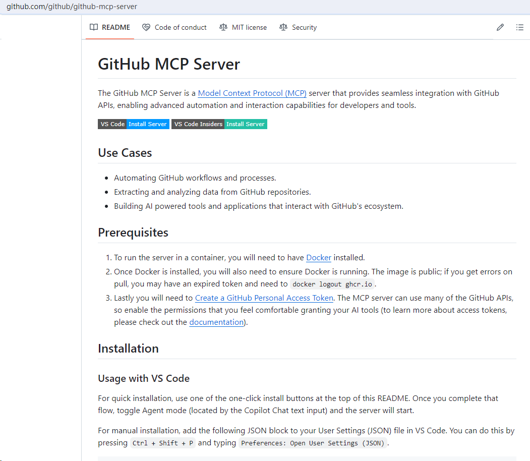View the Security tab
The height and width of the screenshot is (461, 530).
point(304,27)
